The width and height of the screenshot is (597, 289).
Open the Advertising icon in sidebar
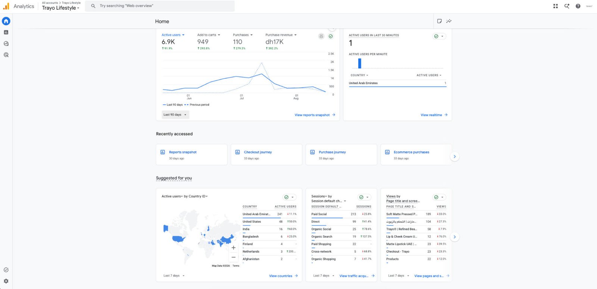pos(6,55)
